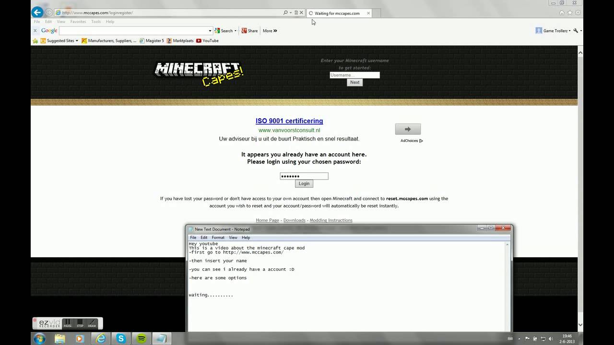Viewport: 614px width, 345px height.
Task: Open Internet Explorer Tools gear icon
Action: point(578,13)
